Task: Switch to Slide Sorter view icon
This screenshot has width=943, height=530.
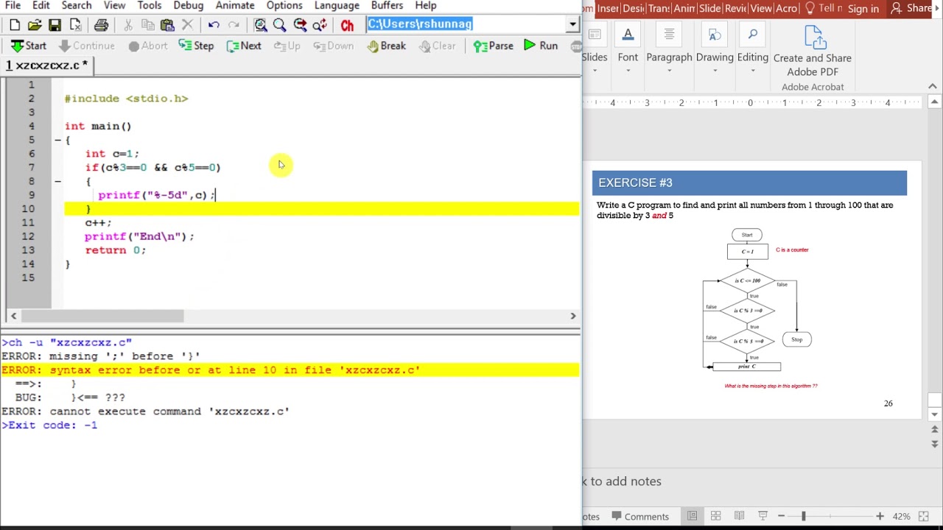Action: click(x=715, y=516)
